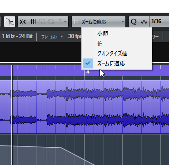Click the funnel-shaped filter icon
The image size is (169, 165).
point(60,22)
